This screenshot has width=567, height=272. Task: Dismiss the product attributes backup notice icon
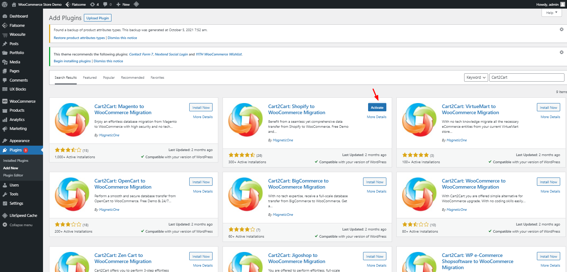tap(562, 29)
